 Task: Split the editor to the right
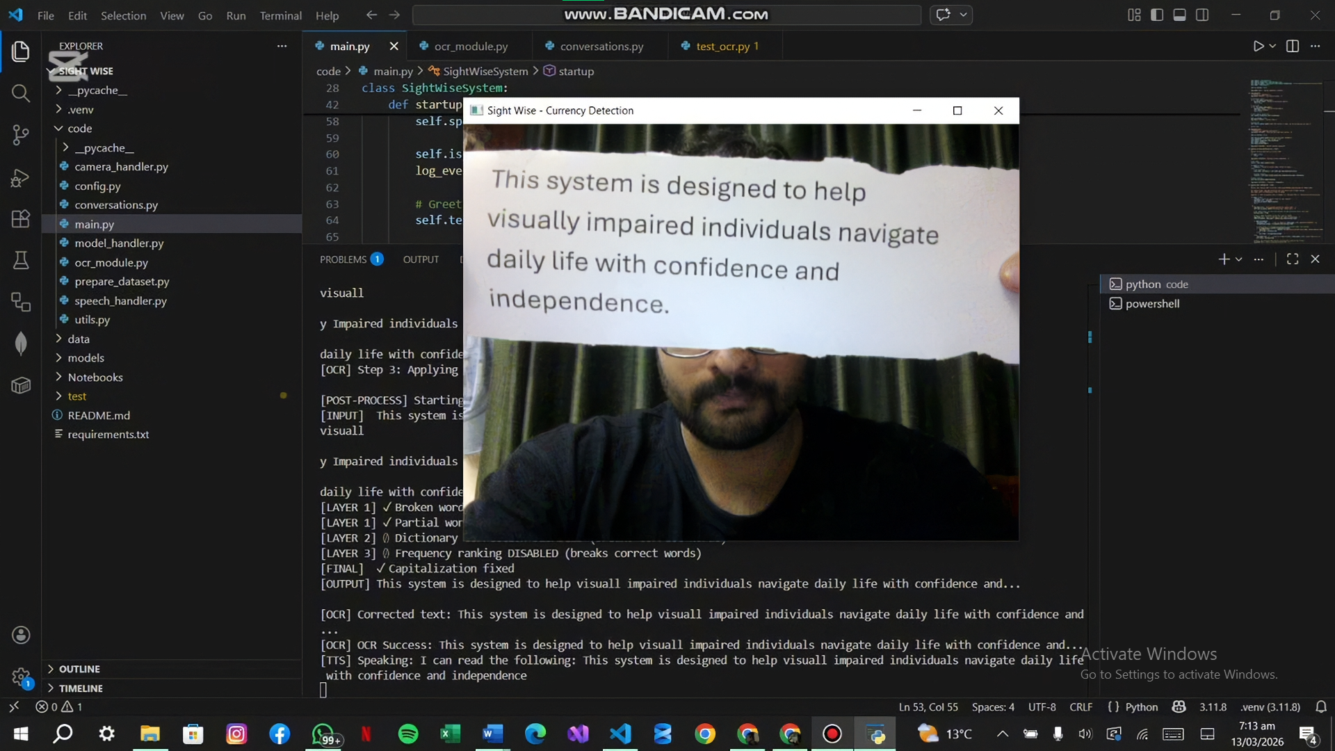(x=1293, y=46)
